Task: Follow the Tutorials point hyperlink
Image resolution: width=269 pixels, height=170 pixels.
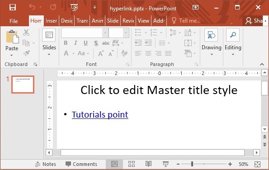Action: (x=100, y=114)
